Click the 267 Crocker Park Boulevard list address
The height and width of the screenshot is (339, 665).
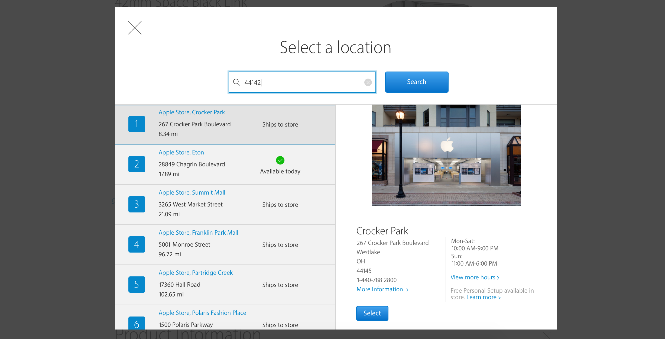coord(194,124)
